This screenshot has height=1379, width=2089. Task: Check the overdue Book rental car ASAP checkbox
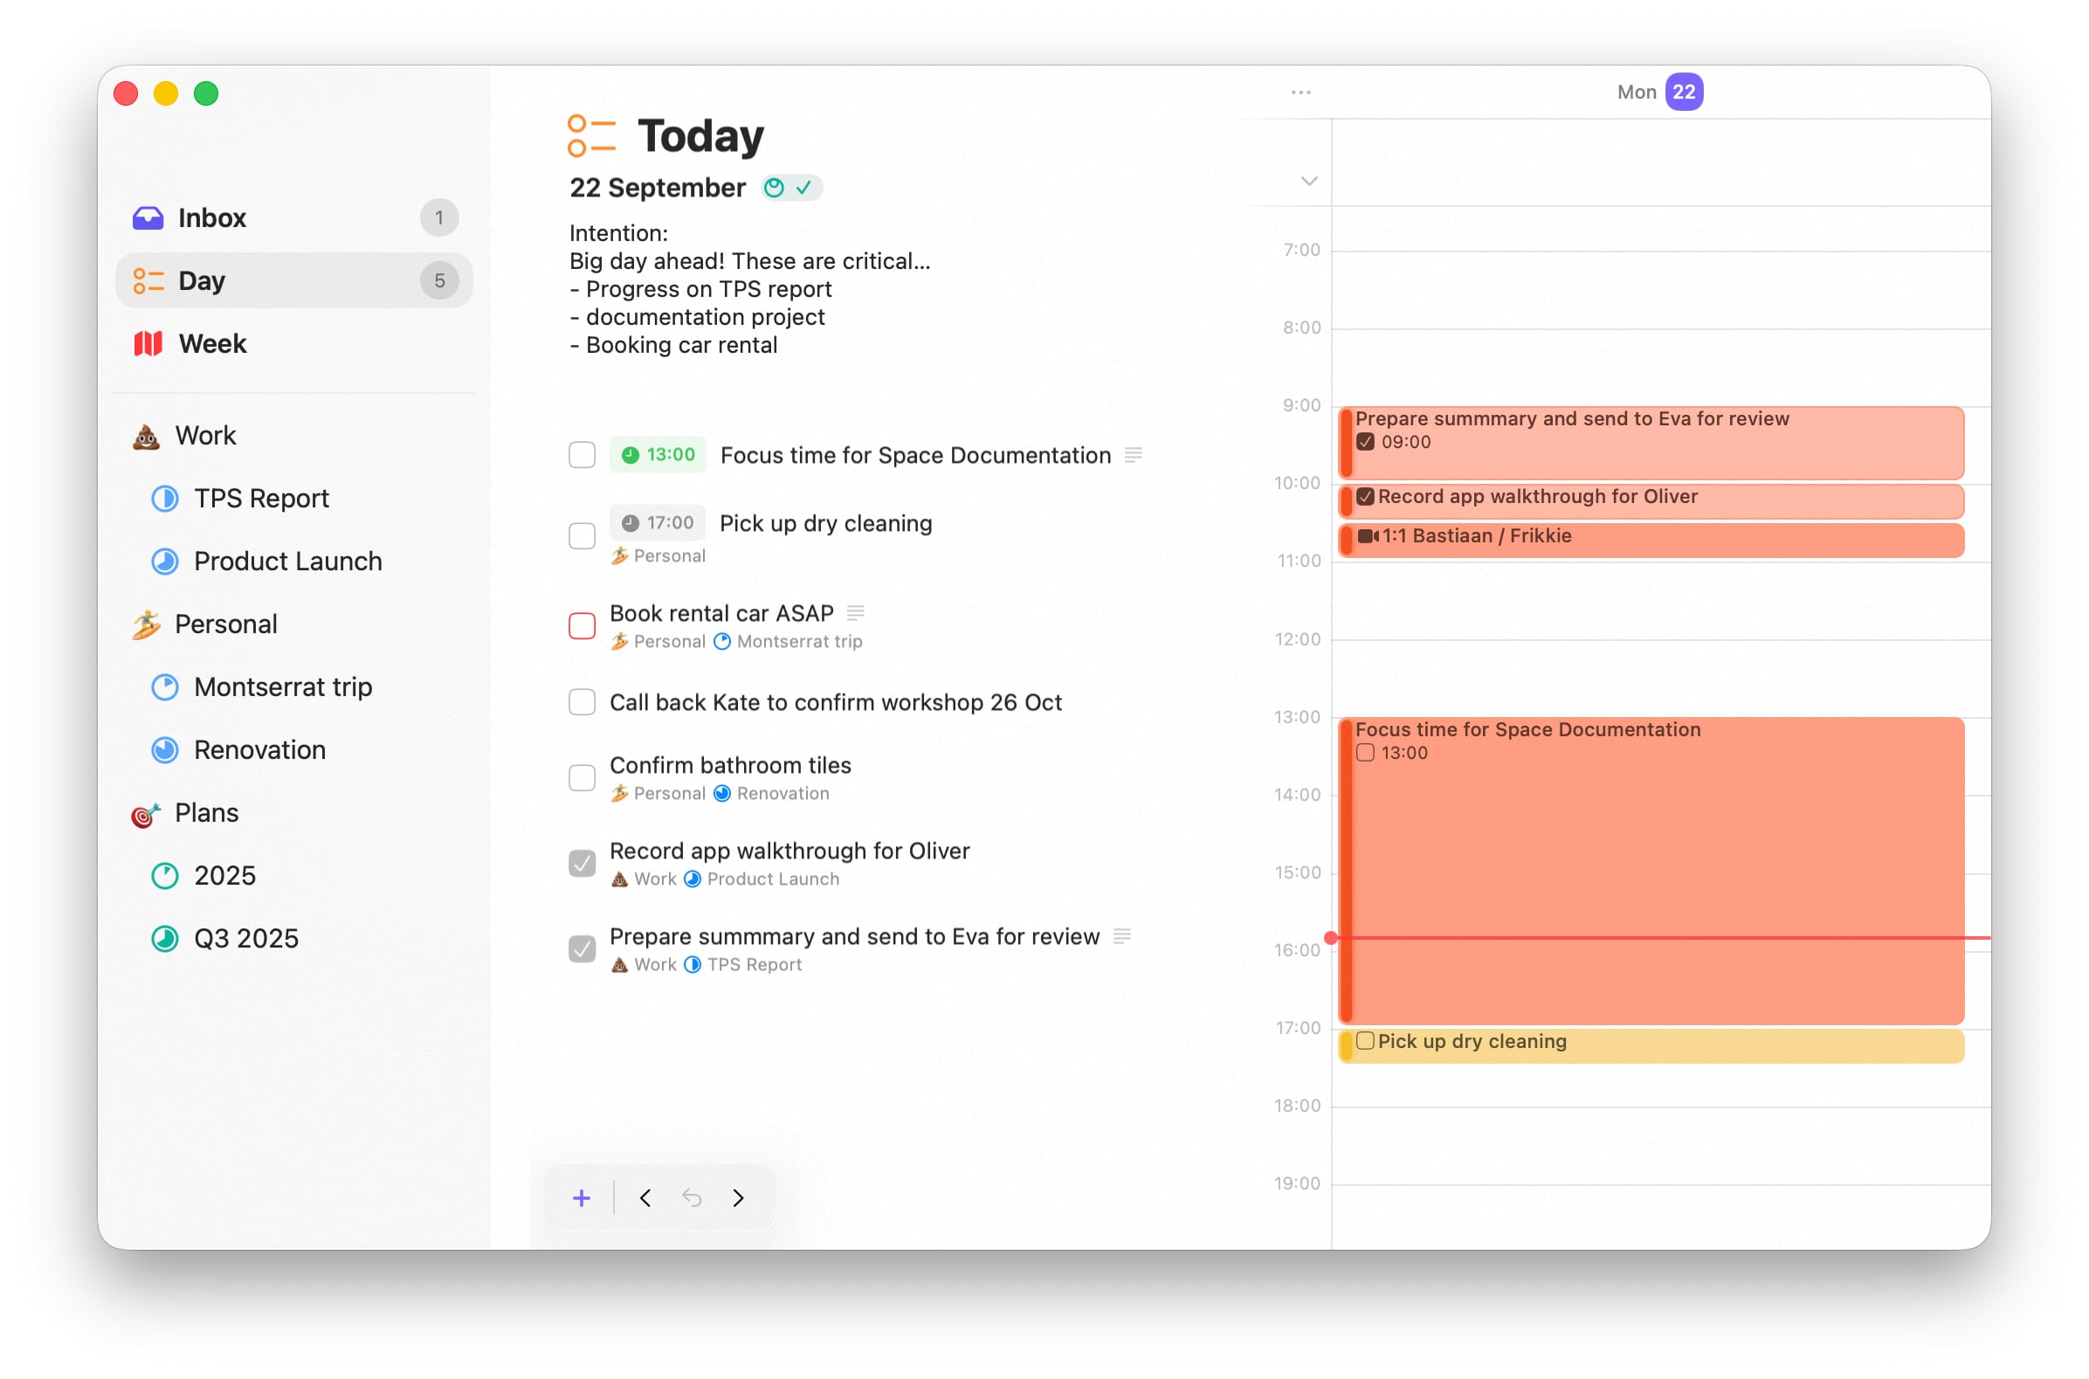point(581,625)
